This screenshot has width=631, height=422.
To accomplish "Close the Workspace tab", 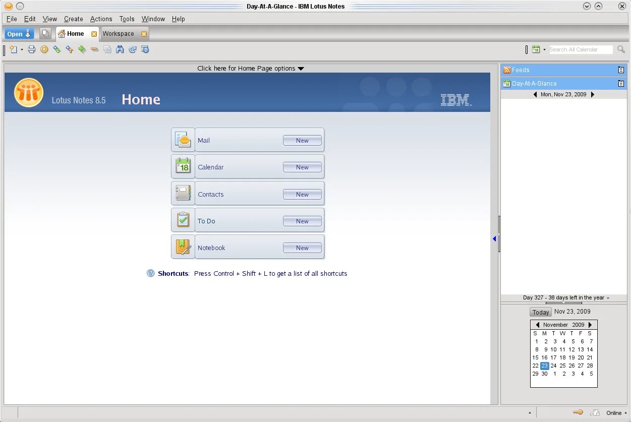I will [x=144, y=34].
